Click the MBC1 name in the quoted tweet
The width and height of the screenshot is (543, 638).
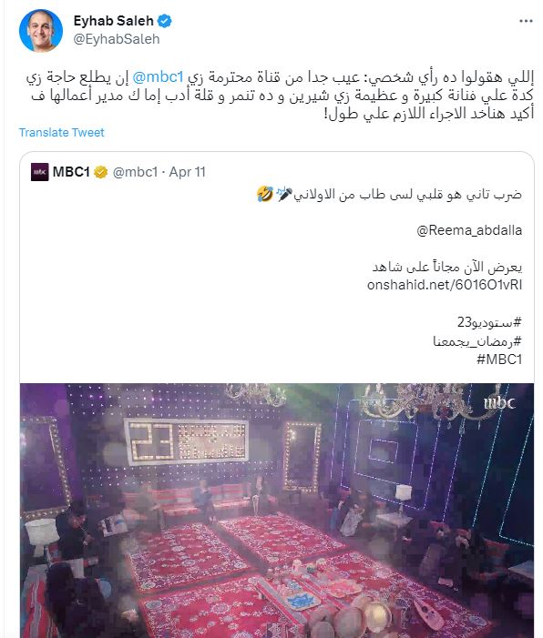(x=71, y=172)
